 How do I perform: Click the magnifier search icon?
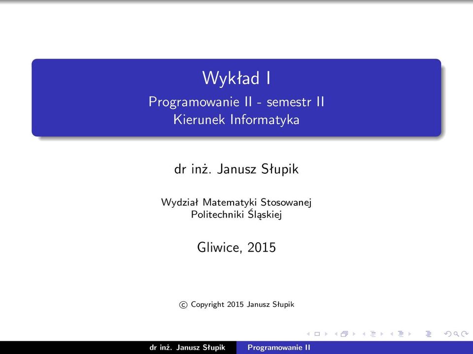[x=456, y=334]
